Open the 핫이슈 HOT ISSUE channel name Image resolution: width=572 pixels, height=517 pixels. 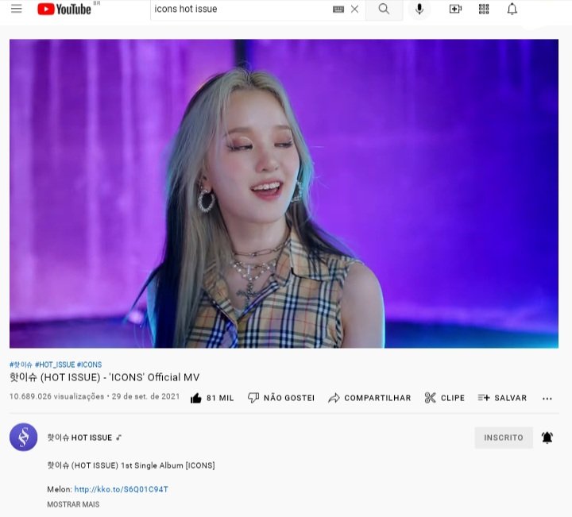(79, 438)
